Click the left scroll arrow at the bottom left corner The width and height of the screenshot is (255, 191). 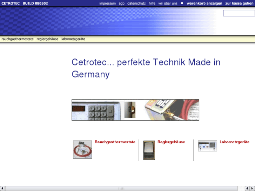2,188
